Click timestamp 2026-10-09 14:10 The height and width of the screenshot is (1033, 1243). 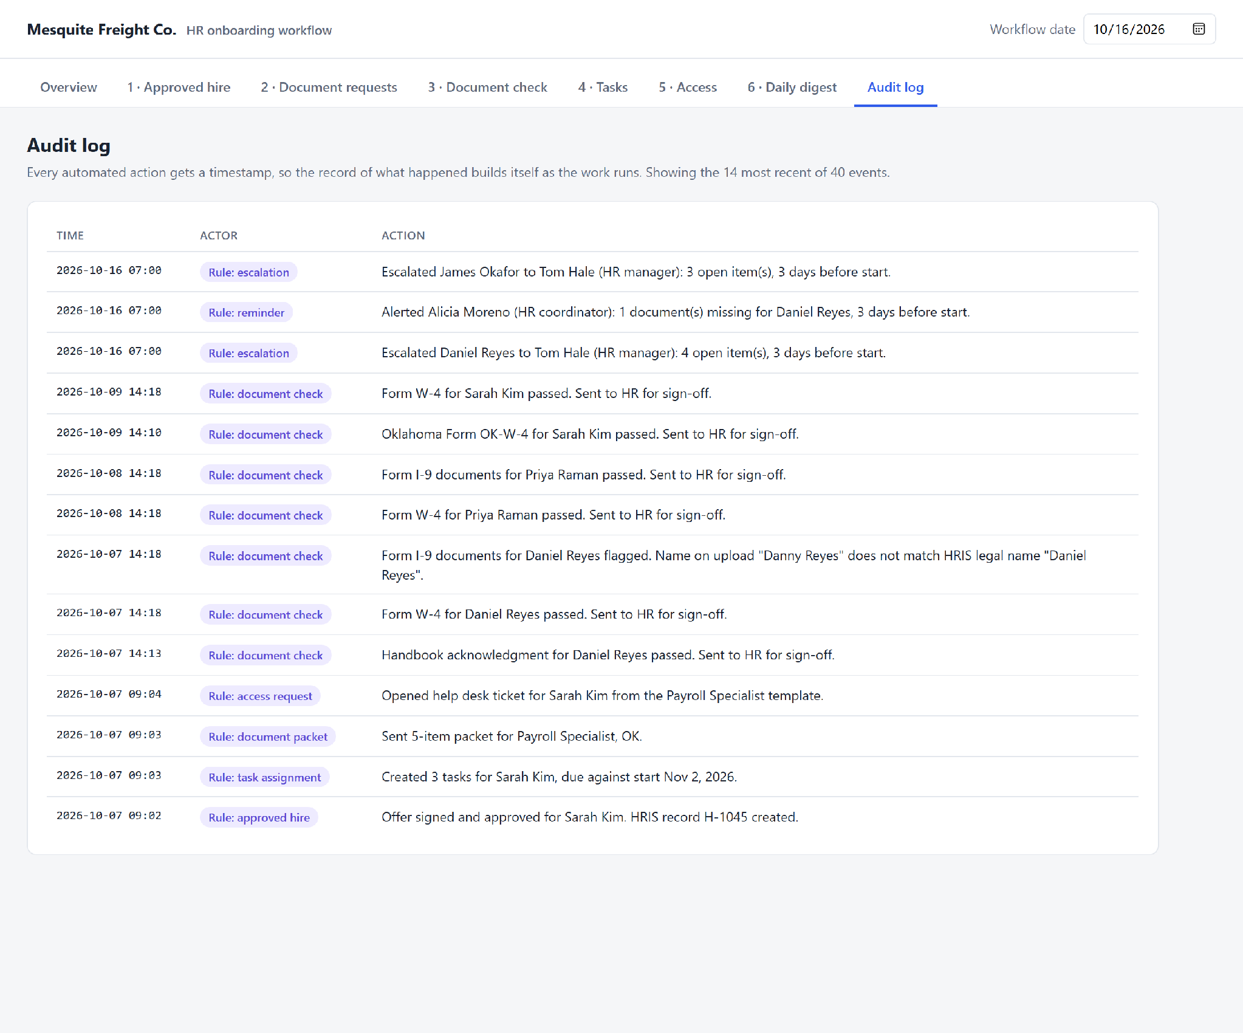click(x=109, y=433)
